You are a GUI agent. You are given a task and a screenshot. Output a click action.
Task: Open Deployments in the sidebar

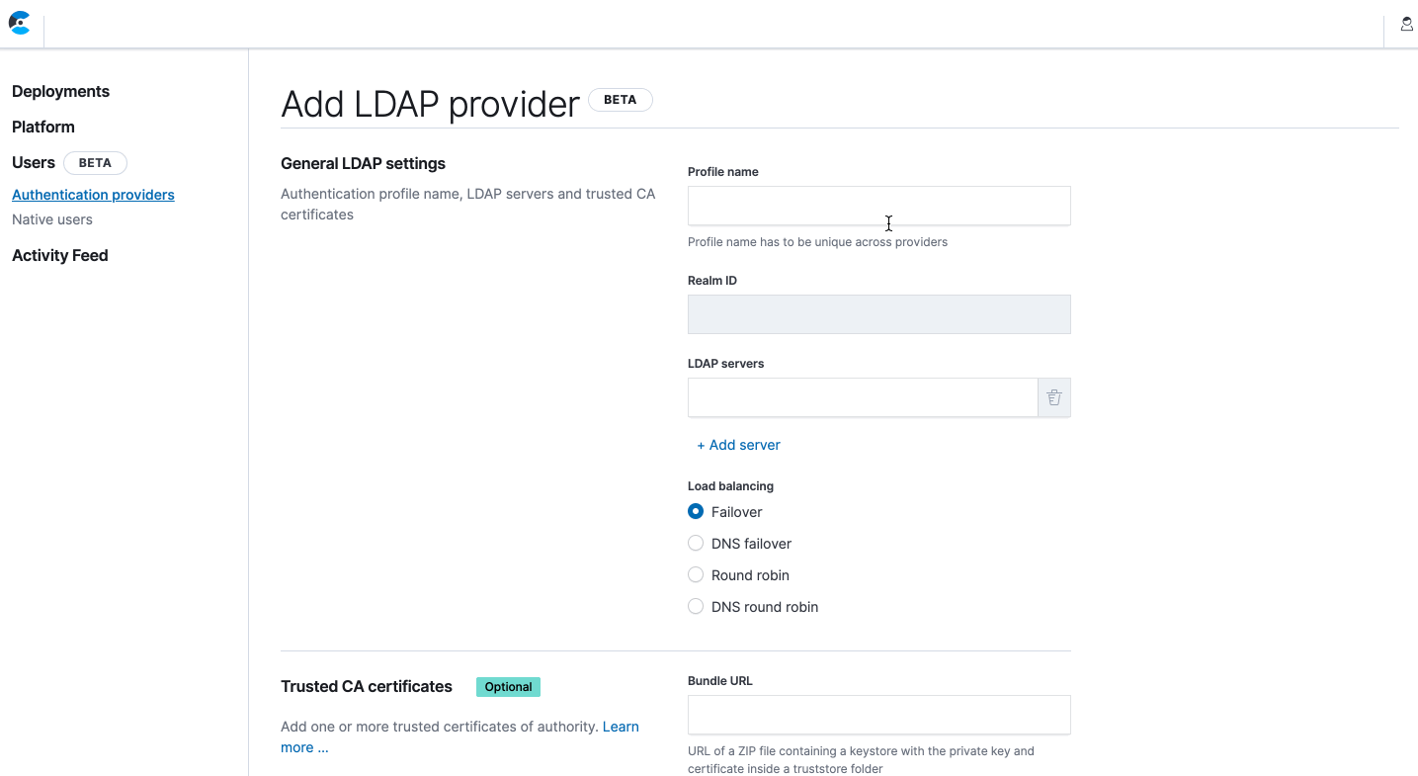pyautogui.click(x=60, y=91)
